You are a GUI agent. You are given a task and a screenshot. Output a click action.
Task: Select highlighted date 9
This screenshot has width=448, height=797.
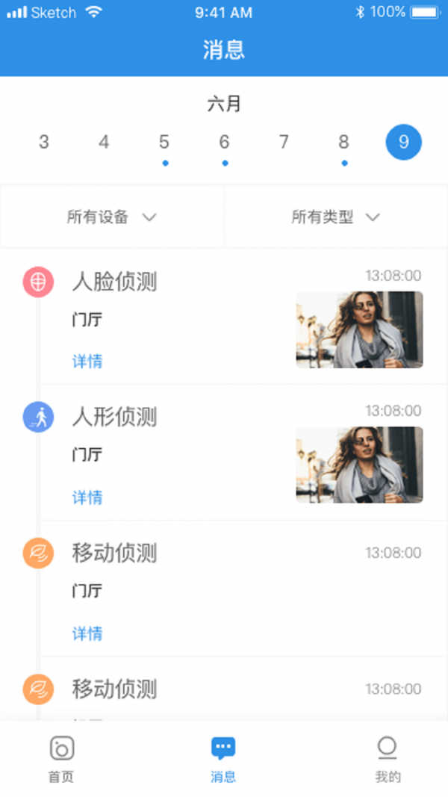pyautogui.click(x=403, y=142)
